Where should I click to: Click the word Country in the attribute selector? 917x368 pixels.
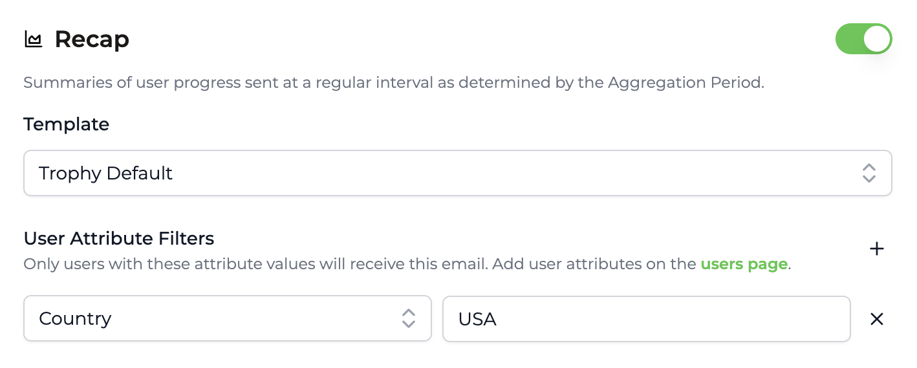pyautogui.click(x=75, y=318)
